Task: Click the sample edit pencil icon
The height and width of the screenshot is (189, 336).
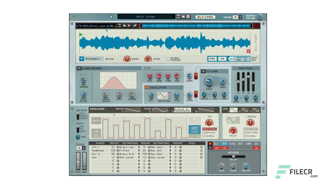Action: [135, 25]
